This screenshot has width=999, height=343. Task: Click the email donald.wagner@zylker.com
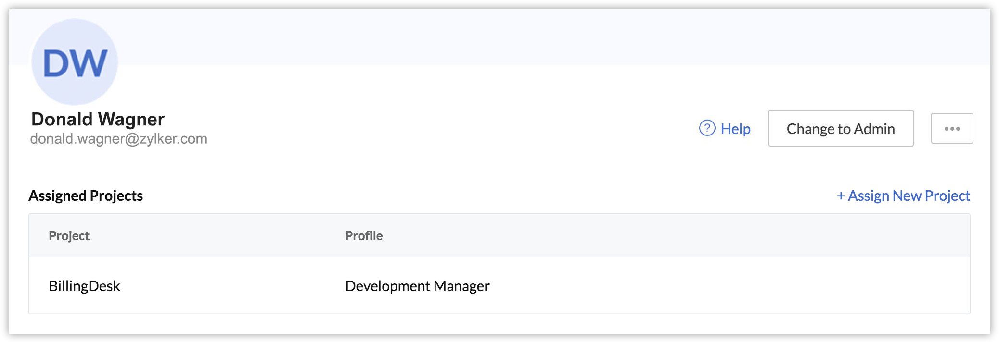[x=118, y=139]
